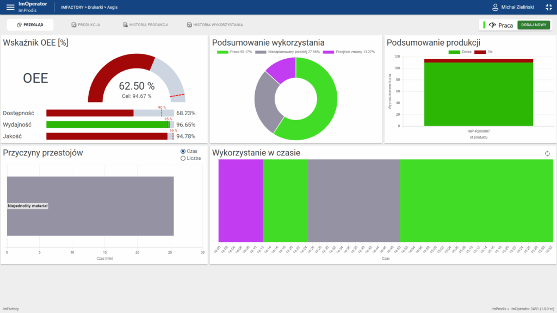
Task: Click the user profile icon
Action: click(x=495, y=7)
